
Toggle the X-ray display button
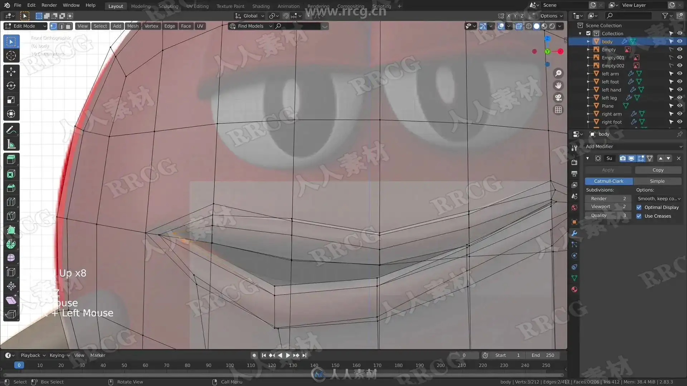[518, 26]
